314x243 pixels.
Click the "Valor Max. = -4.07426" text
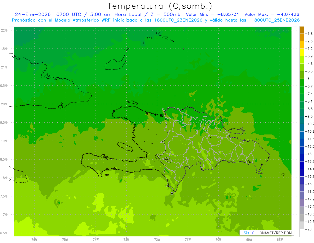click(x=272, y=14)
